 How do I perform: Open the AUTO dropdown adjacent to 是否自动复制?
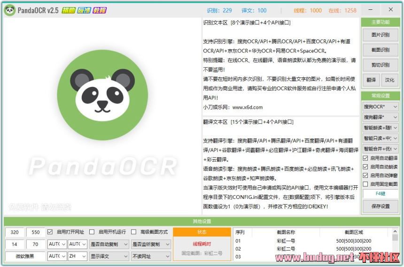[x=78, y=244]
